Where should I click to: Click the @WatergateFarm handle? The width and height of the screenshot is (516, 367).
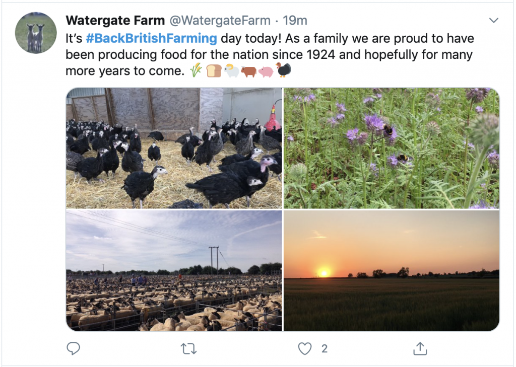click(221, 21)
